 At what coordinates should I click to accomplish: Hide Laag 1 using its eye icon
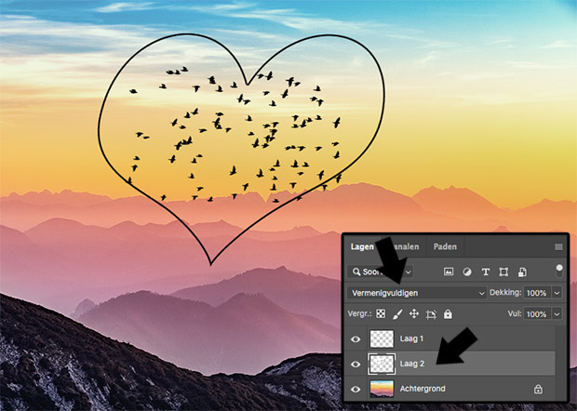(356, 339)
